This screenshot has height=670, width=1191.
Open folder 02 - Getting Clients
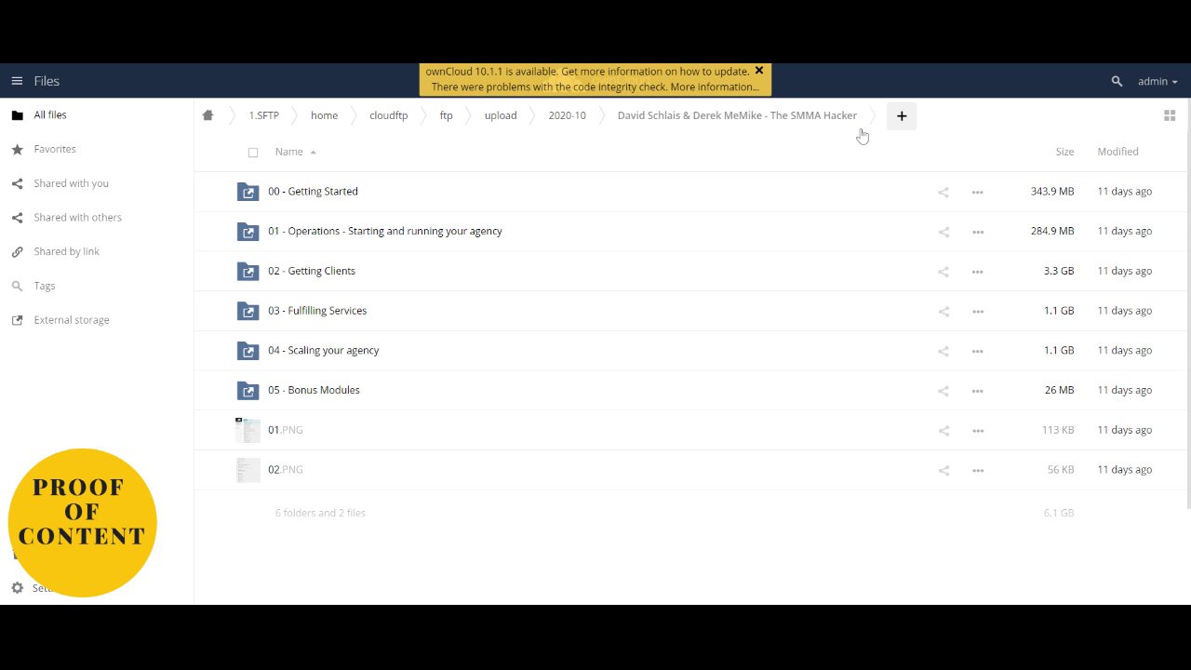[x=312, y=271]
